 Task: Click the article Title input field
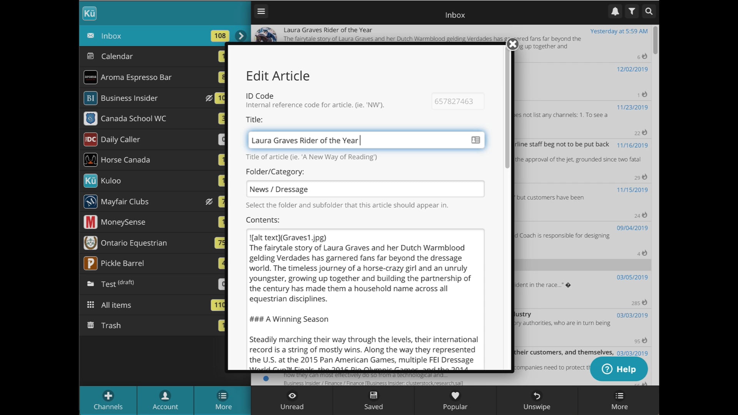pos(366,140)
